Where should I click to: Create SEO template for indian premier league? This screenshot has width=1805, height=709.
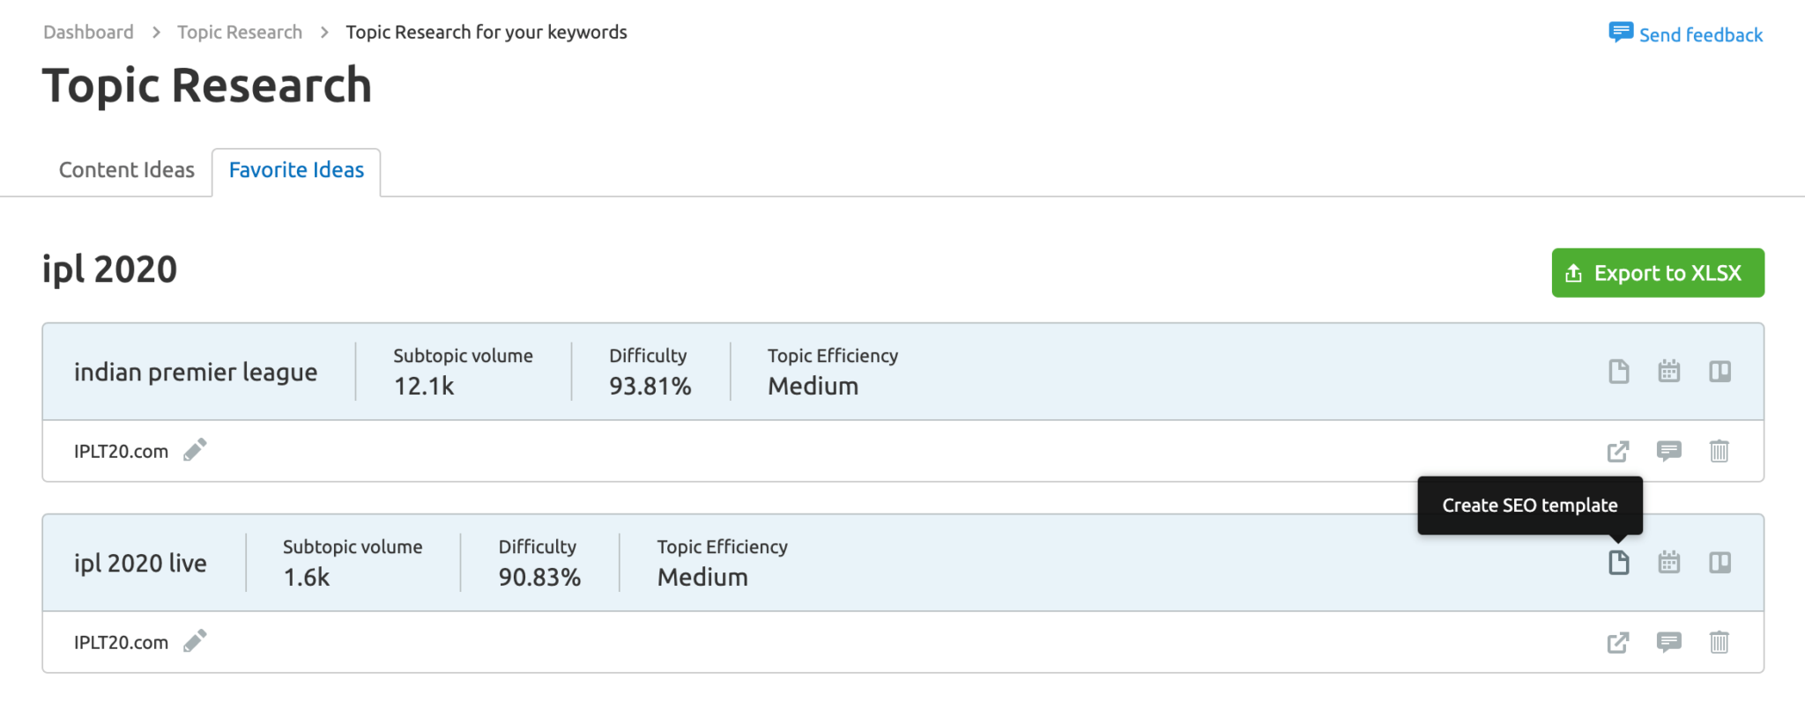coord(1618,372)
